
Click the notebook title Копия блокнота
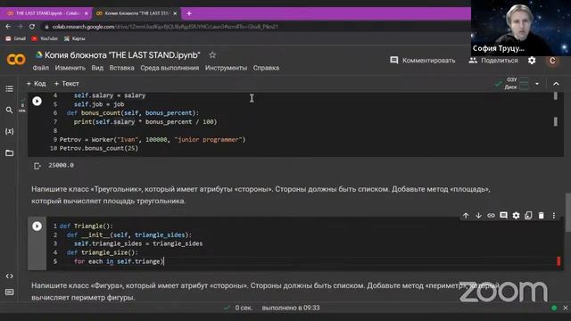tap(122, 55)
